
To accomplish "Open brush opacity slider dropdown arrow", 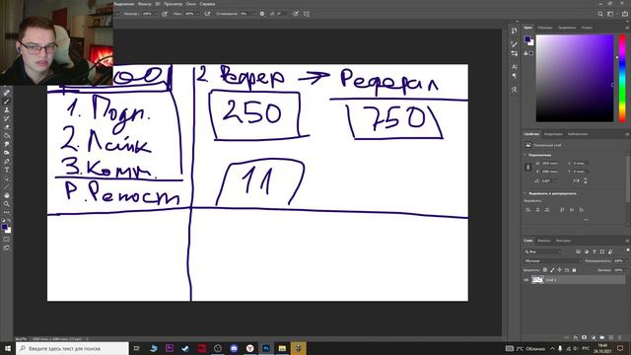I will pos(156,14).
